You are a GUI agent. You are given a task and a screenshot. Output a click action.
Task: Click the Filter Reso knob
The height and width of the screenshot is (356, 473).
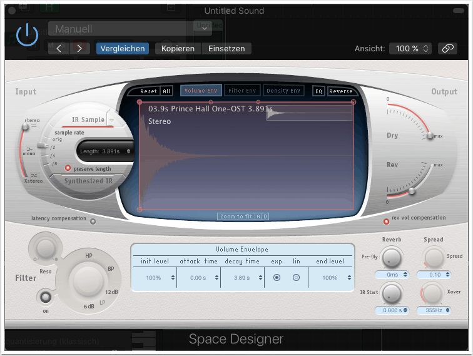[x=45, y=248]
